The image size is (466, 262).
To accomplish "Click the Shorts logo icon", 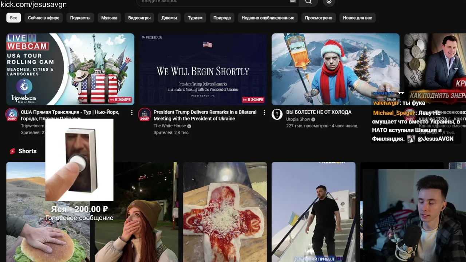I will pyautogui.click(x=12, y=151).
